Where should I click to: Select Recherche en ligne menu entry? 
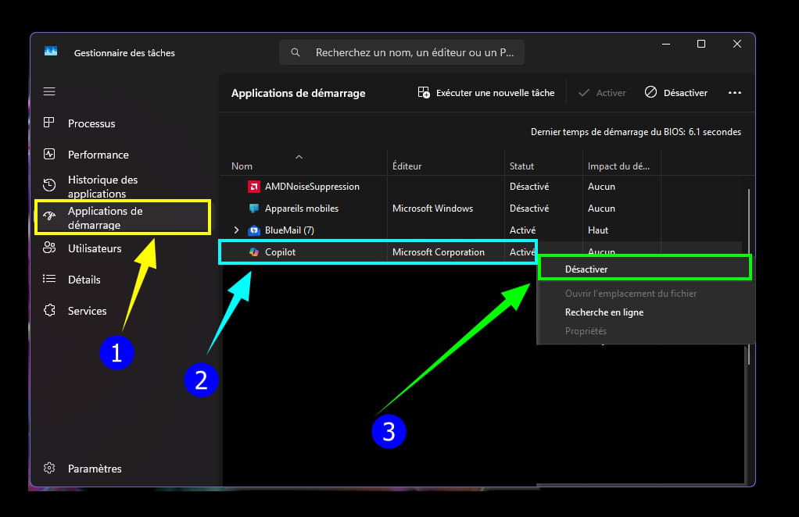604,312
